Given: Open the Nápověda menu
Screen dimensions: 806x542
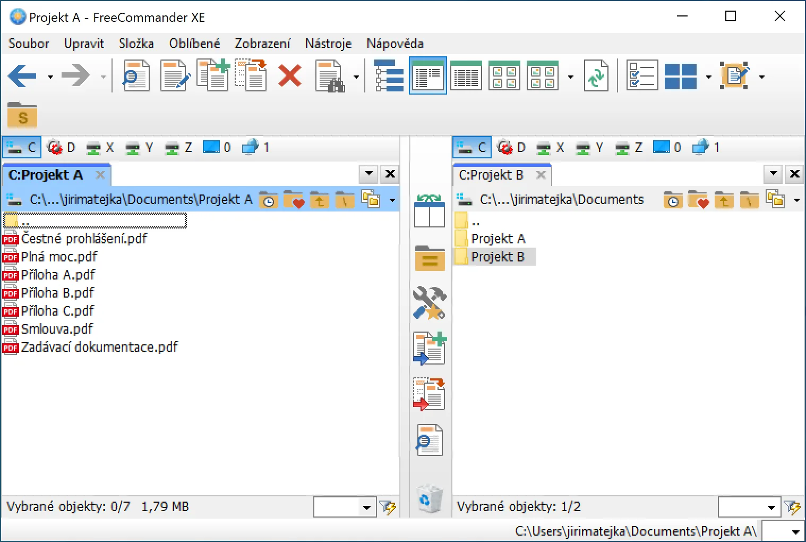Looking at the screenshot, I should [x=395, y=44].
